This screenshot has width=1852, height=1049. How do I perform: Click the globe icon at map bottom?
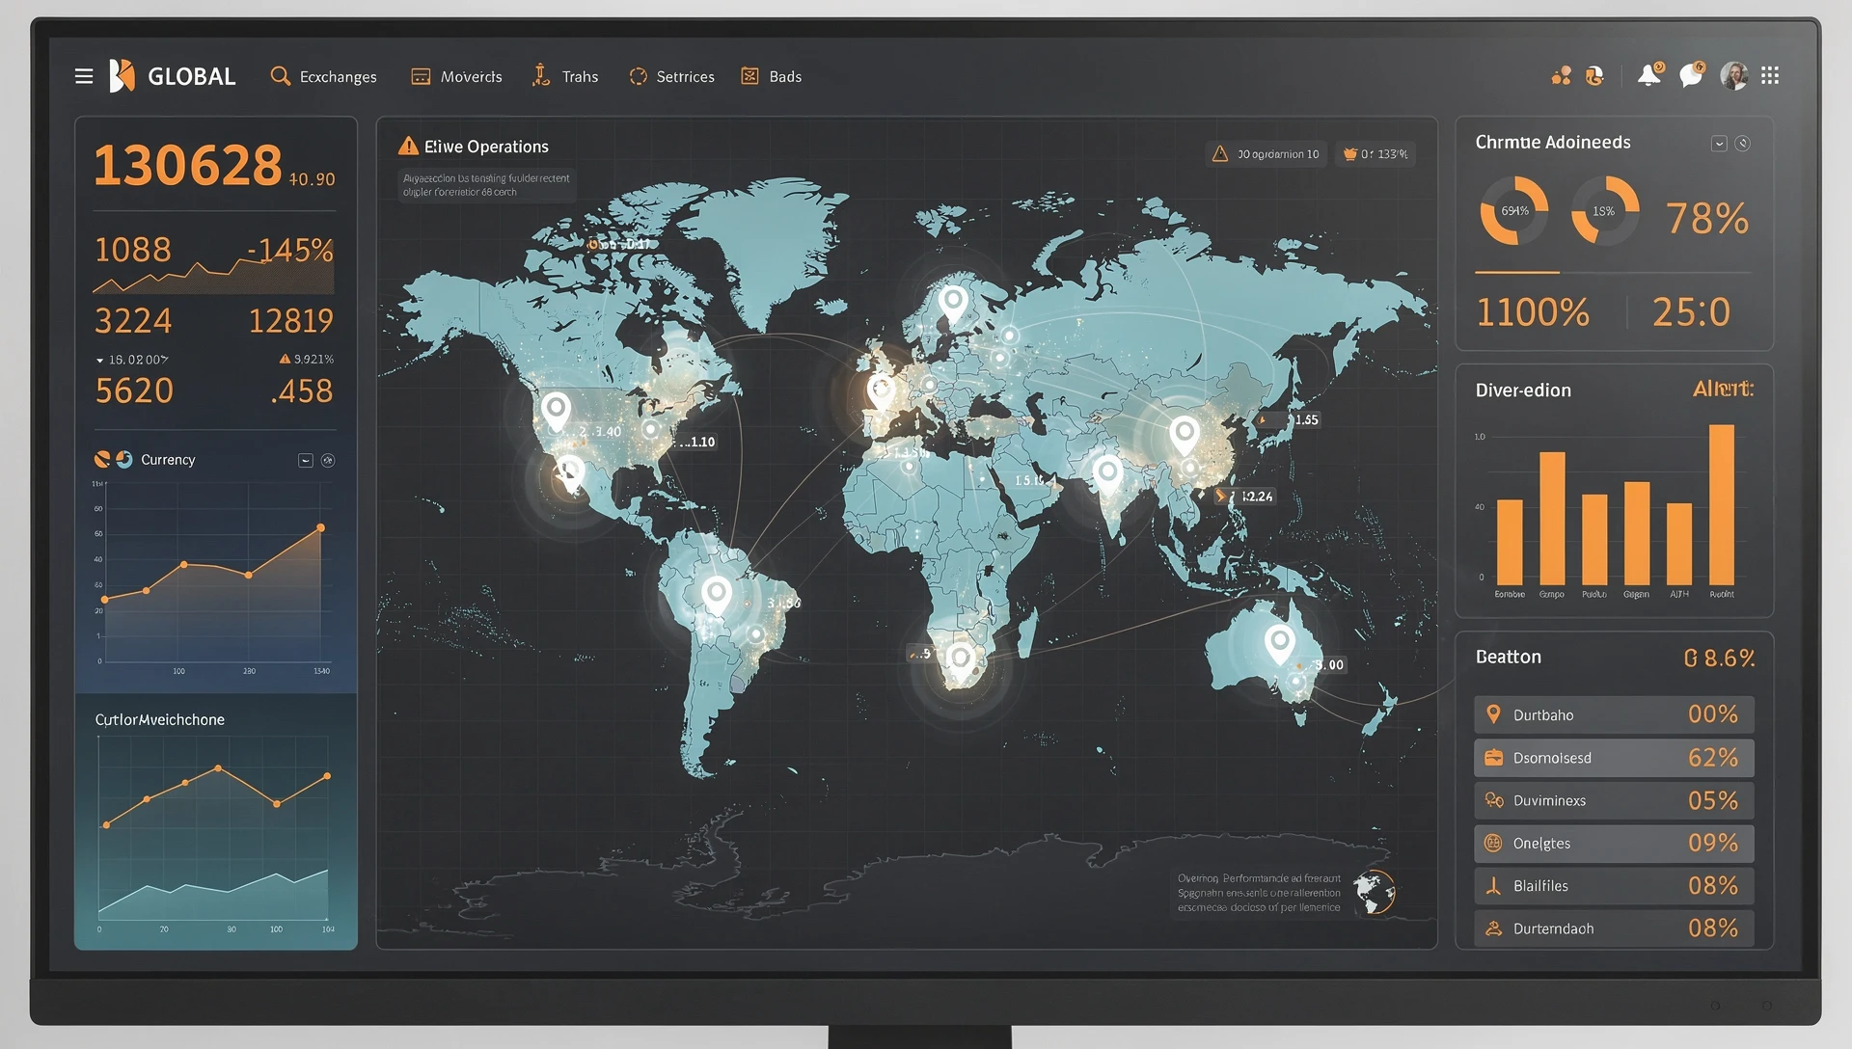tap(1374, 892)
